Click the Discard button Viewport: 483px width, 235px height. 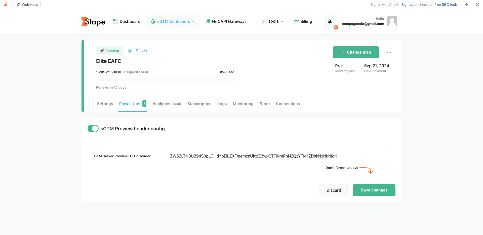(334, 190)
